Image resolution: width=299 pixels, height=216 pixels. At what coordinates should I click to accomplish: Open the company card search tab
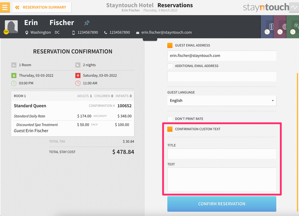click(267, 27)
